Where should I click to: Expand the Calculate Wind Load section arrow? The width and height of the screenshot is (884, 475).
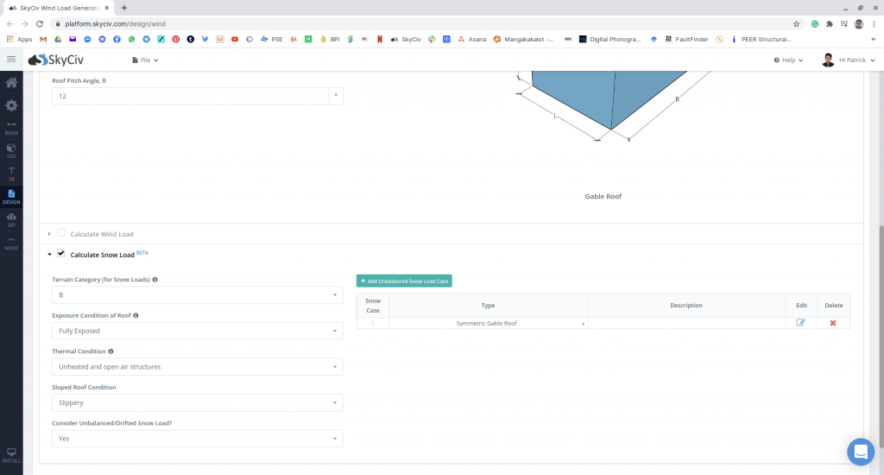(49, 234)
